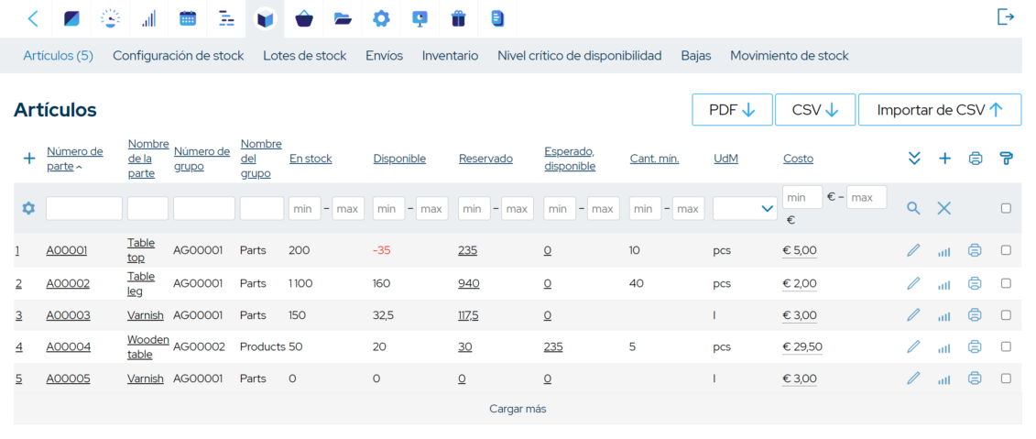Open the stock box icon
This screenshot has height=439, width=1036.
(265, 18)
